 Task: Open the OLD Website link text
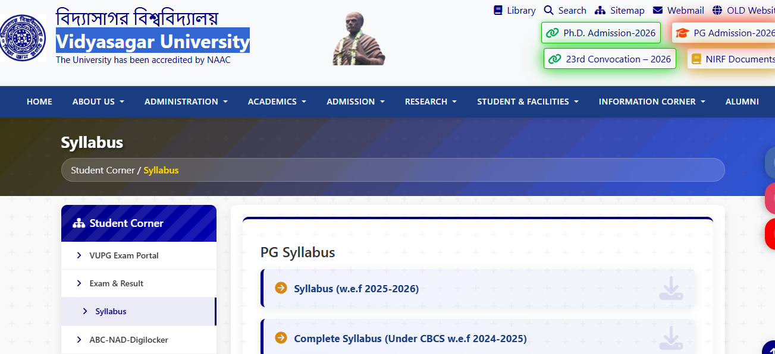(751, 10)
